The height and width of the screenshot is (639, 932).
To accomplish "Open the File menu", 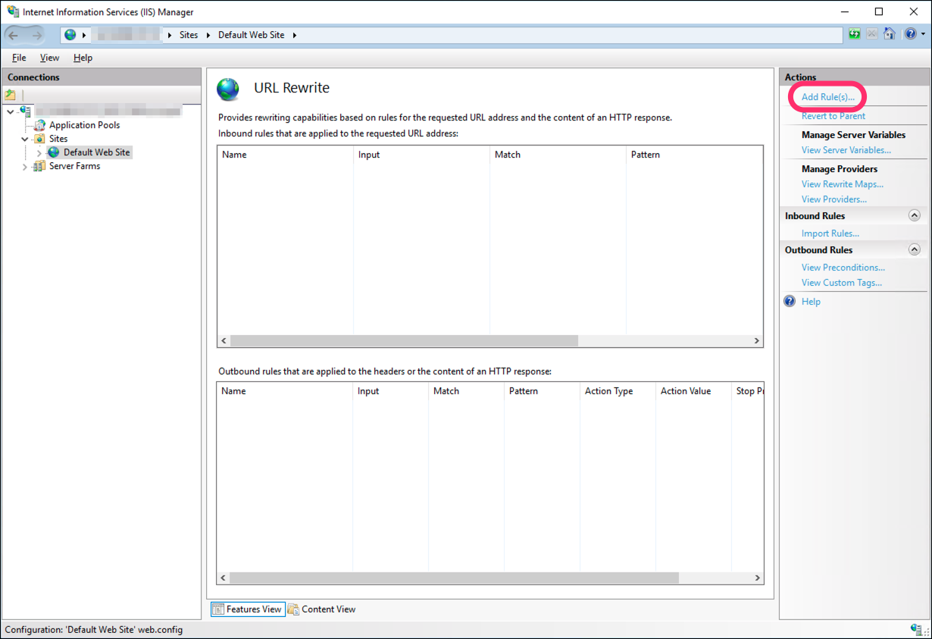I will point(19,58).
